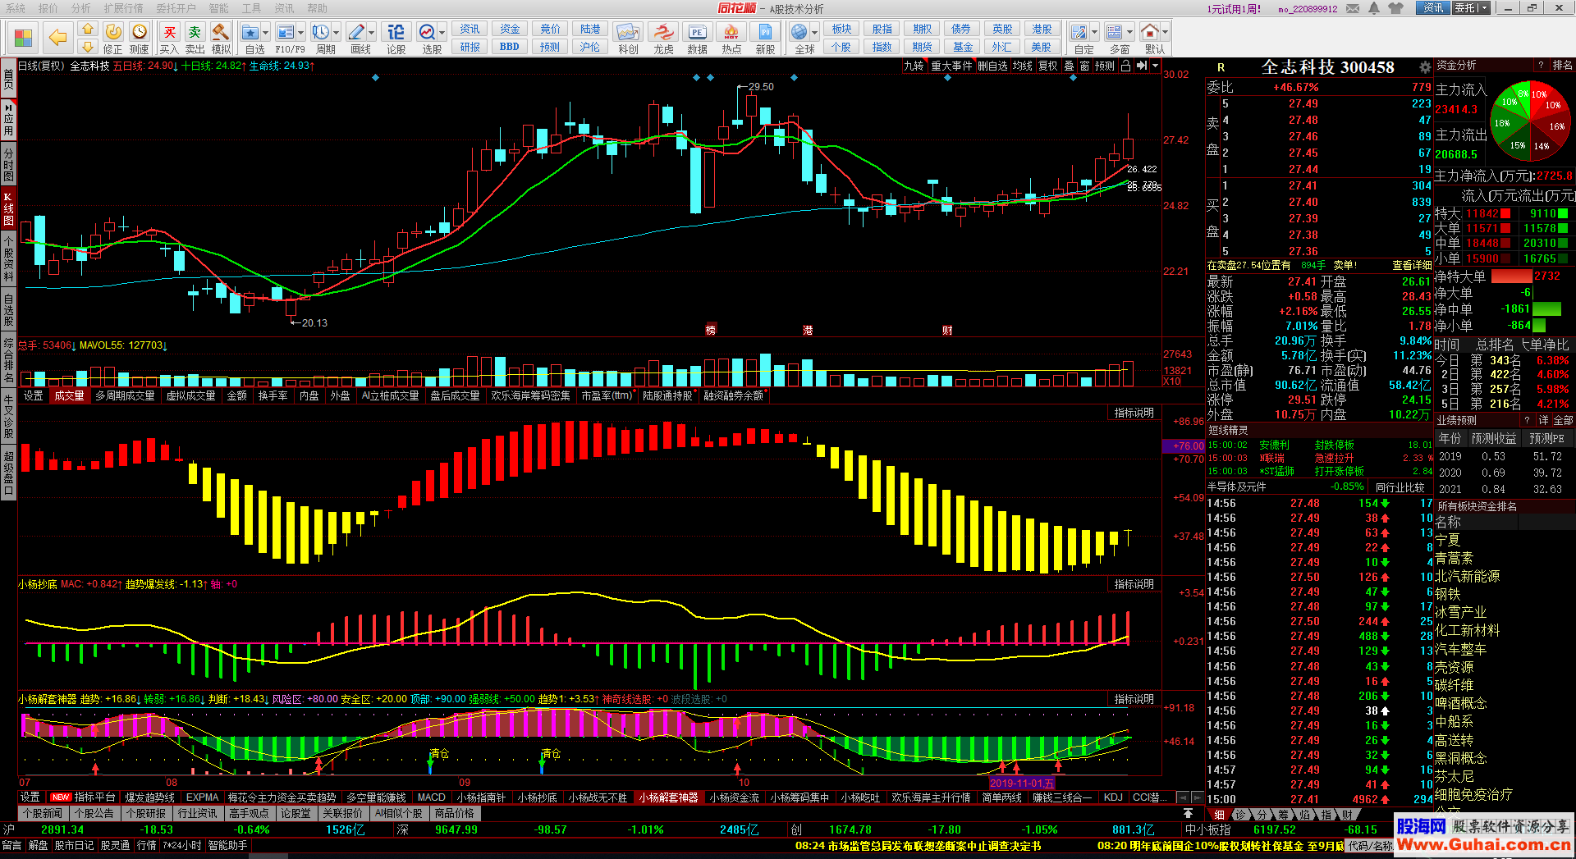Open the 模拟 simulated trading gavel icon
1576x859 pixels.
pos(221,39)
